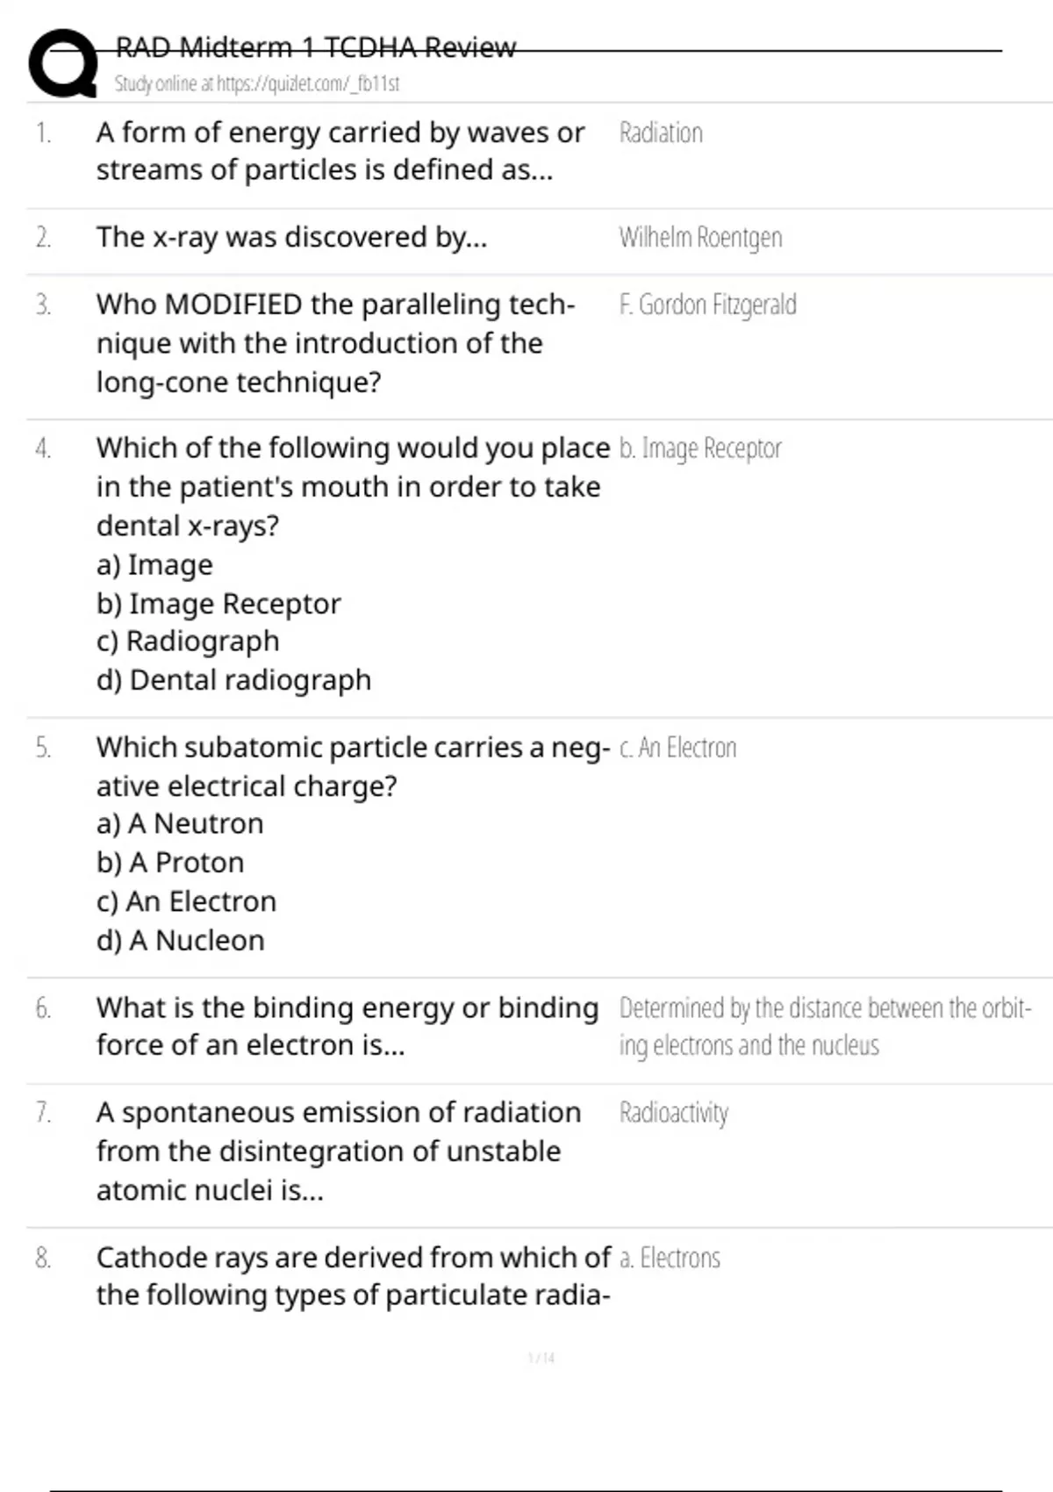
Task: Click the answer "a. Electrons"
Action: pyautogui.click(x=670, y=1259)
